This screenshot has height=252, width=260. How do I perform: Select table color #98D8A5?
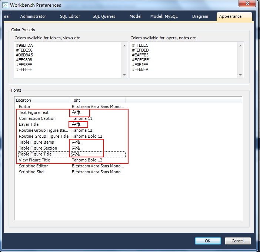point(24,55)
